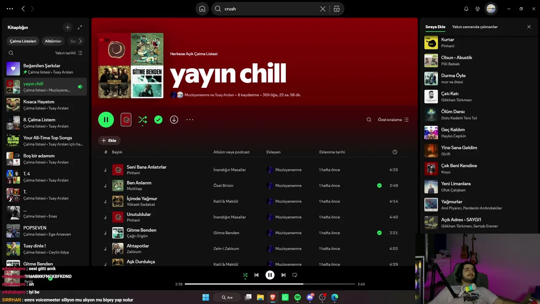Select Ölüm Dansı in the queue
This screenshot has width=540, height=304.
click(x=478, y=114)
